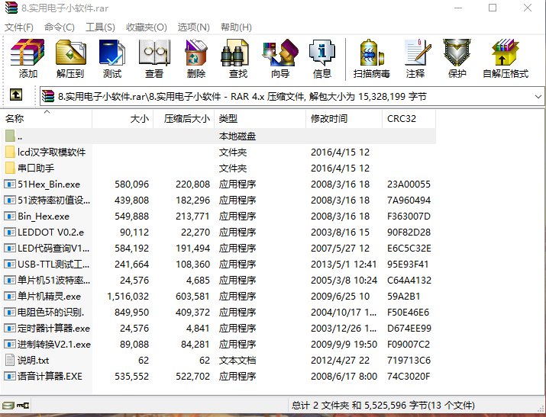The height and width of the screenshot is (417, 546).
Task: Select the lcd汉字取模软件 folder icon
Action: pyautogui.click(x=10, y=152)
